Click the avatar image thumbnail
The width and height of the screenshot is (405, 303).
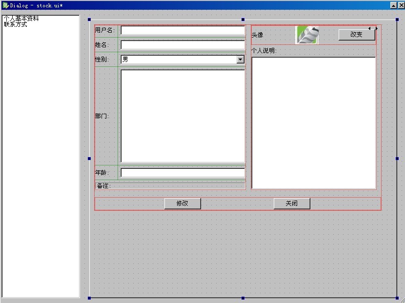click(x=307, y=35)
